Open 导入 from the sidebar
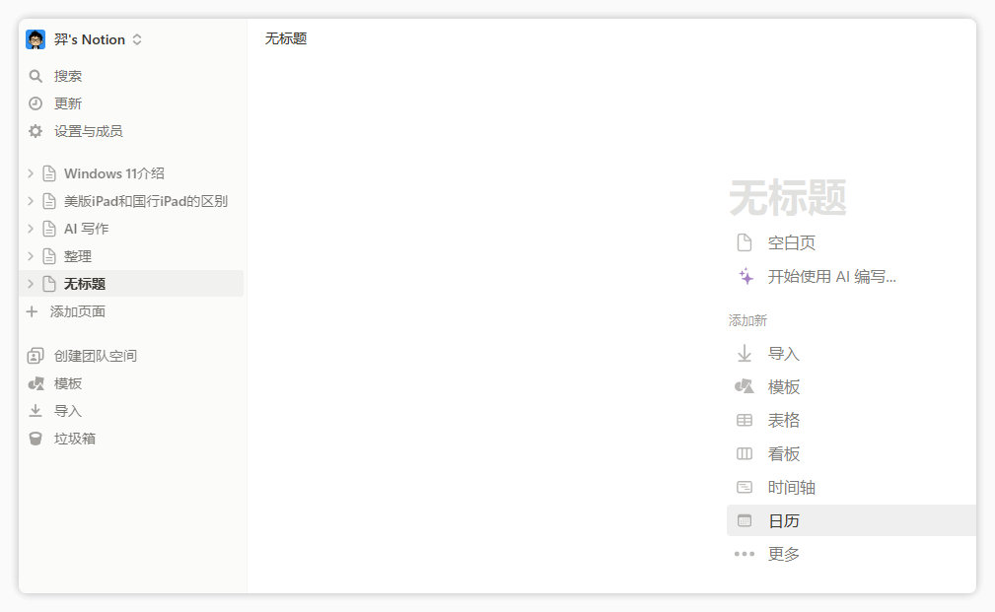995x612 pixels. tap(68, 411)
